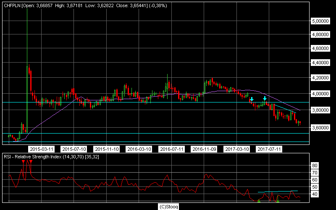Click the RSI 80 level label
The height and width of the screenshot is (210, 336).
coord(315,165)
